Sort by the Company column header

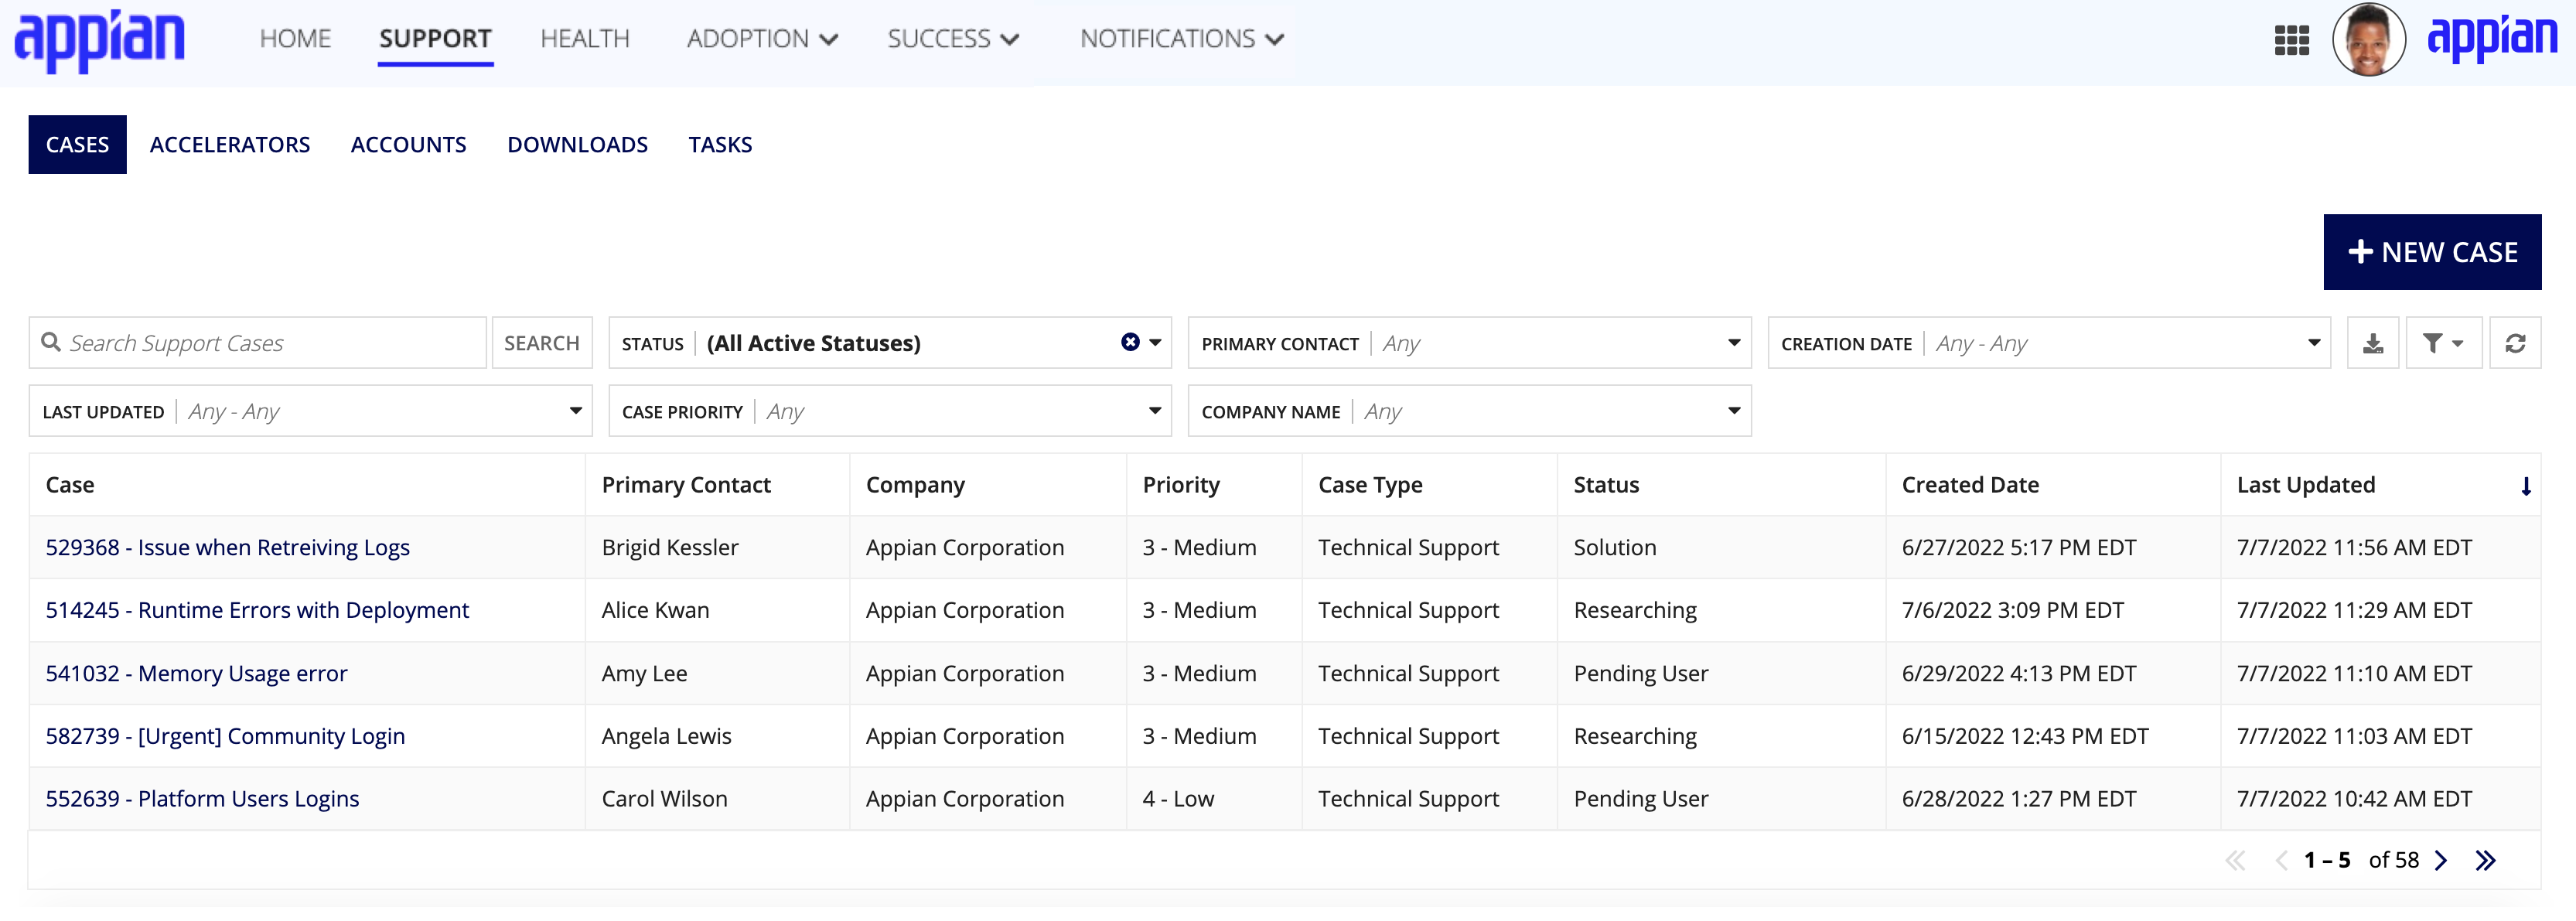pyautogui.click(x=915, y=485)
